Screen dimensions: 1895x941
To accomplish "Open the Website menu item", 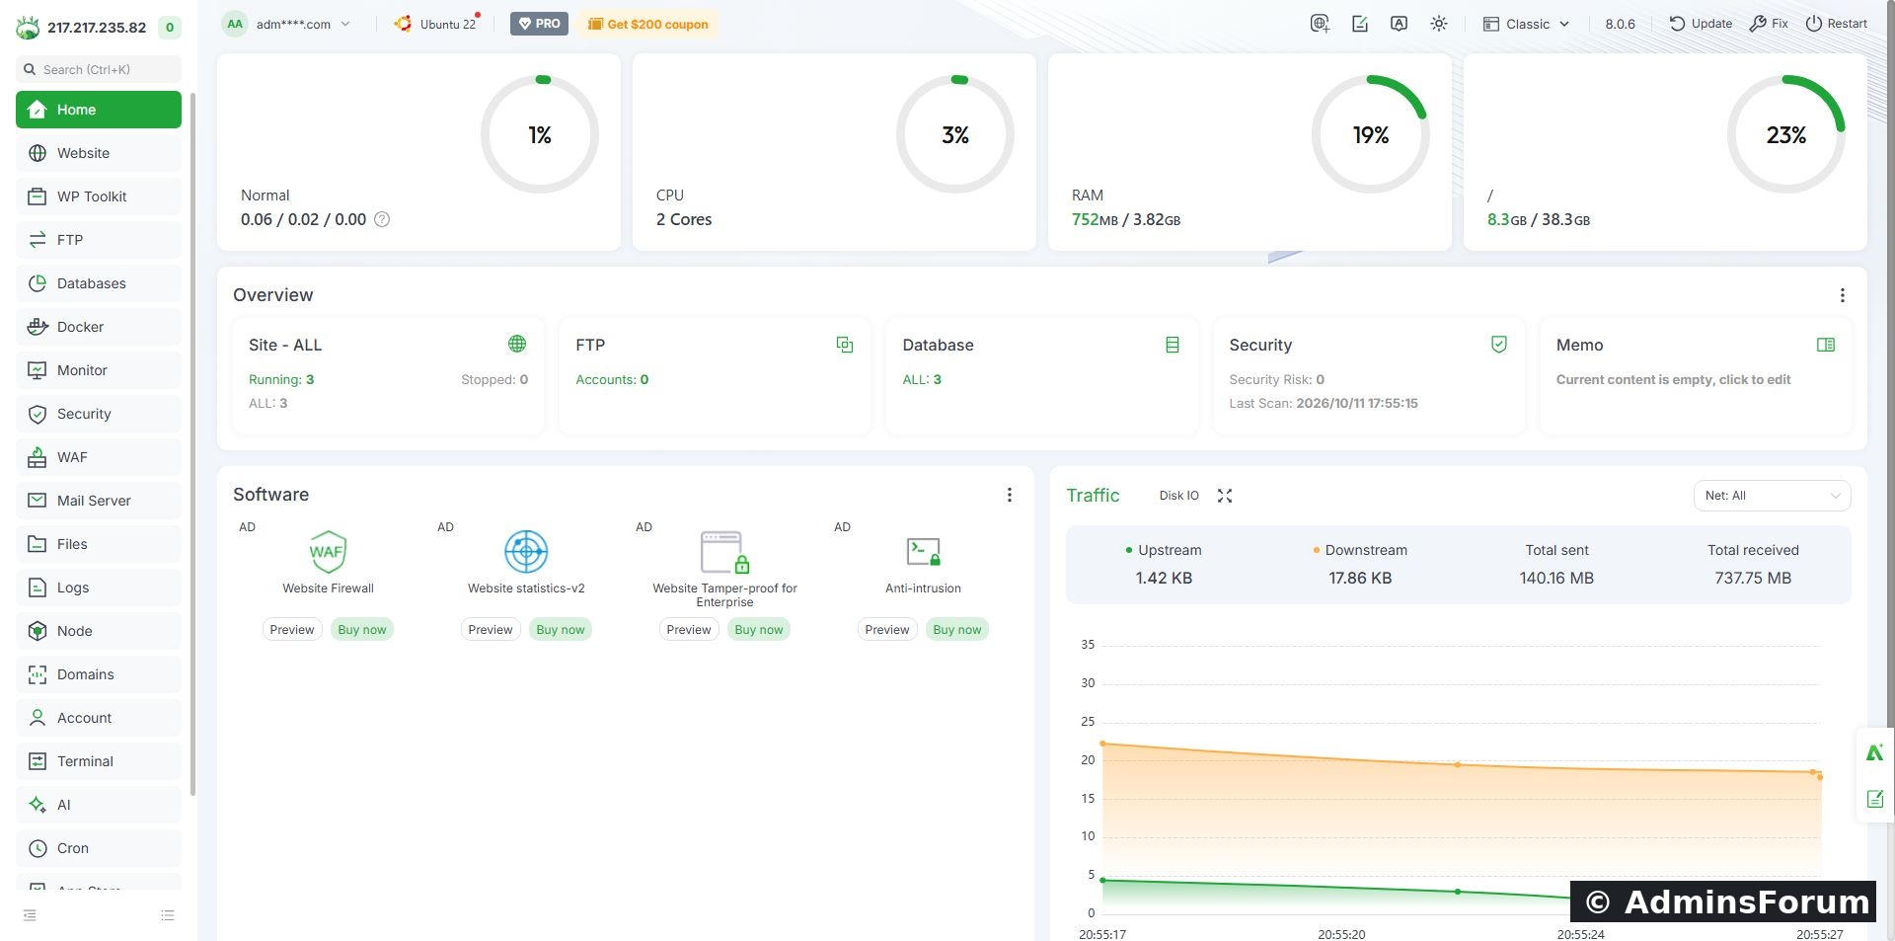I will (99, 153).
